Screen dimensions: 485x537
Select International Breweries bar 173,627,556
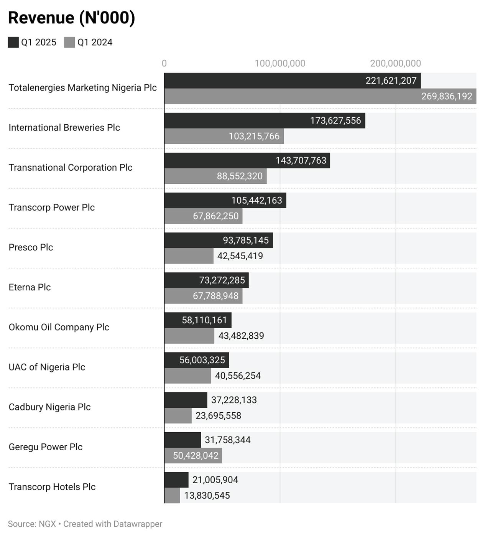265,120
